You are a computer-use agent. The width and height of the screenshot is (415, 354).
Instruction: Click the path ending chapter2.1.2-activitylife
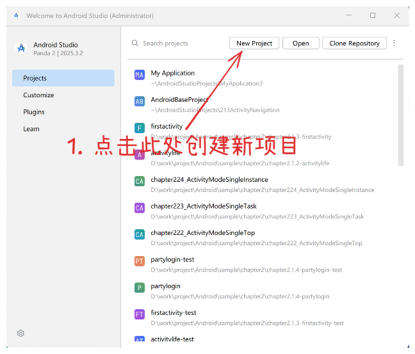click(x=240, y=163)
